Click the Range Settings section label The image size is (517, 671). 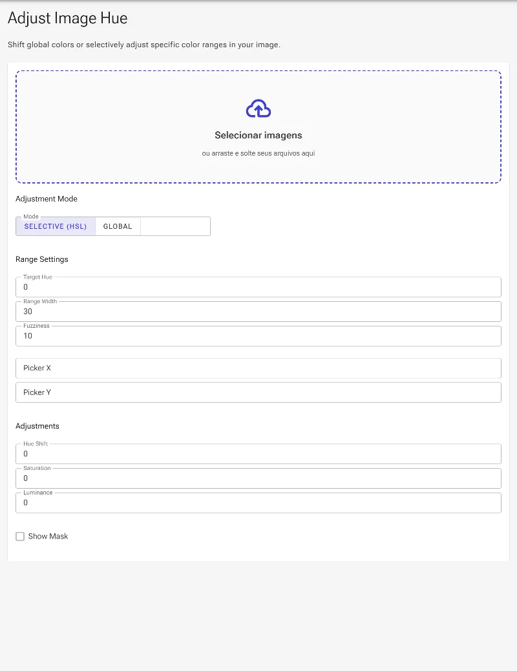pyautogui.click(x=42, y=259)
